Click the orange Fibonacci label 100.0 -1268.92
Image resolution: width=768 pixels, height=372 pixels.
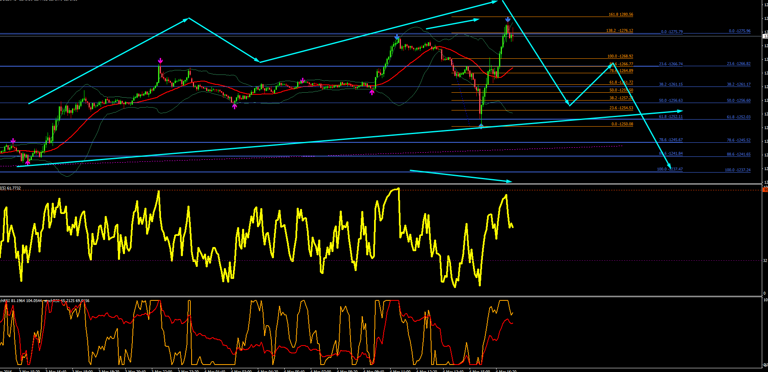tap(620, 56)
